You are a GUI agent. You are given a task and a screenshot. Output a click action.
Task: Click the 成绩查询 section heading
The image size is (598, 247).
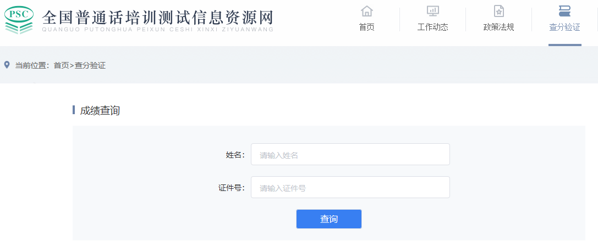100,110
